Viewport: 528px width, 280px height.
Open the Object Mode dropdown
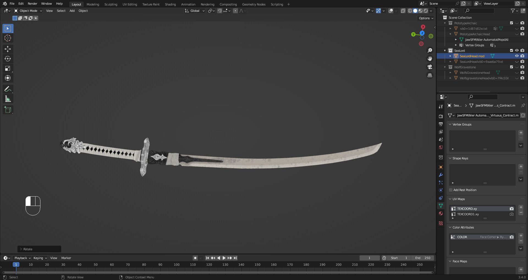[x=28, y=11]
